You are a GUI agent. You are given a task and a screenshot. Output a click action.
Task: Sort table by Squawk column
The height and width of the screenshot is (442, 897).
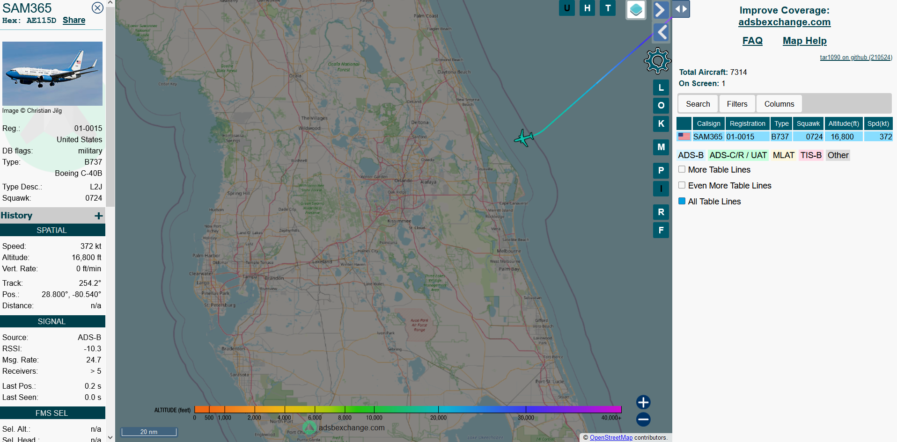point(808,123)
